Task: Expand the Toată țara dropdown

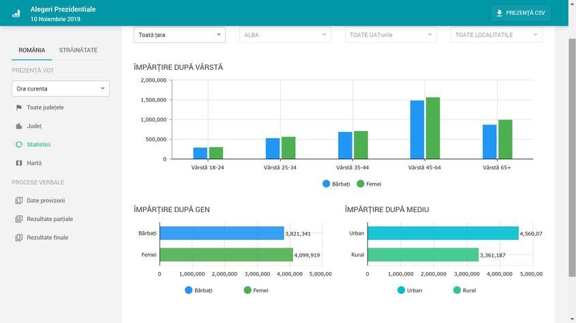Action: [x=180, y=35]
